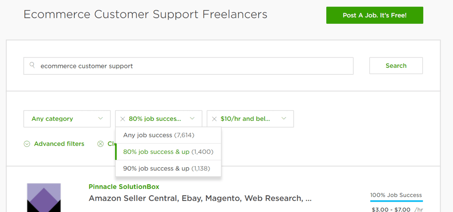Open the Amazon Seller Central, Ebay, Magento profile title

(200, 199)
